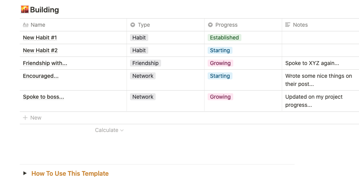Screen dimensions: 359x185
Task: Click the Friendship type tag
Action: [x=145, y=63]
